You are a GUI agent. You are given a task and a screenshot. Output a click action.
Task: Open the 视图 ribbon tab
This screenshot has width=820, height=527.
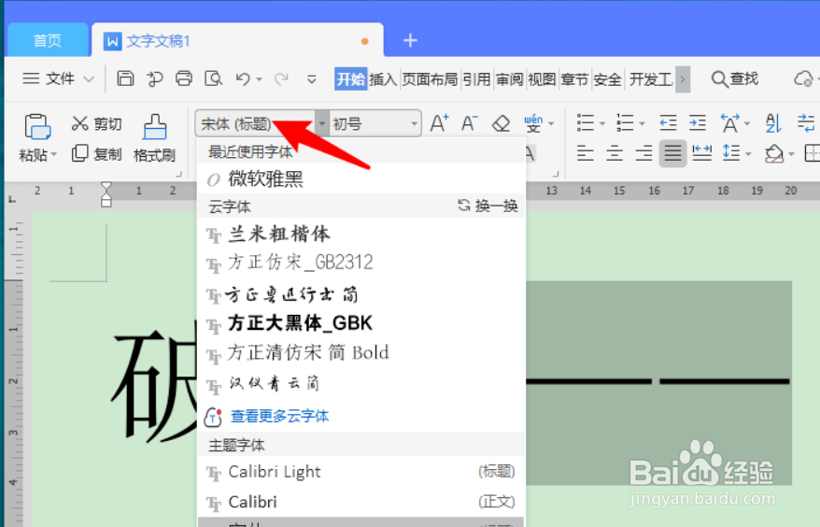(x=542, y=79)
